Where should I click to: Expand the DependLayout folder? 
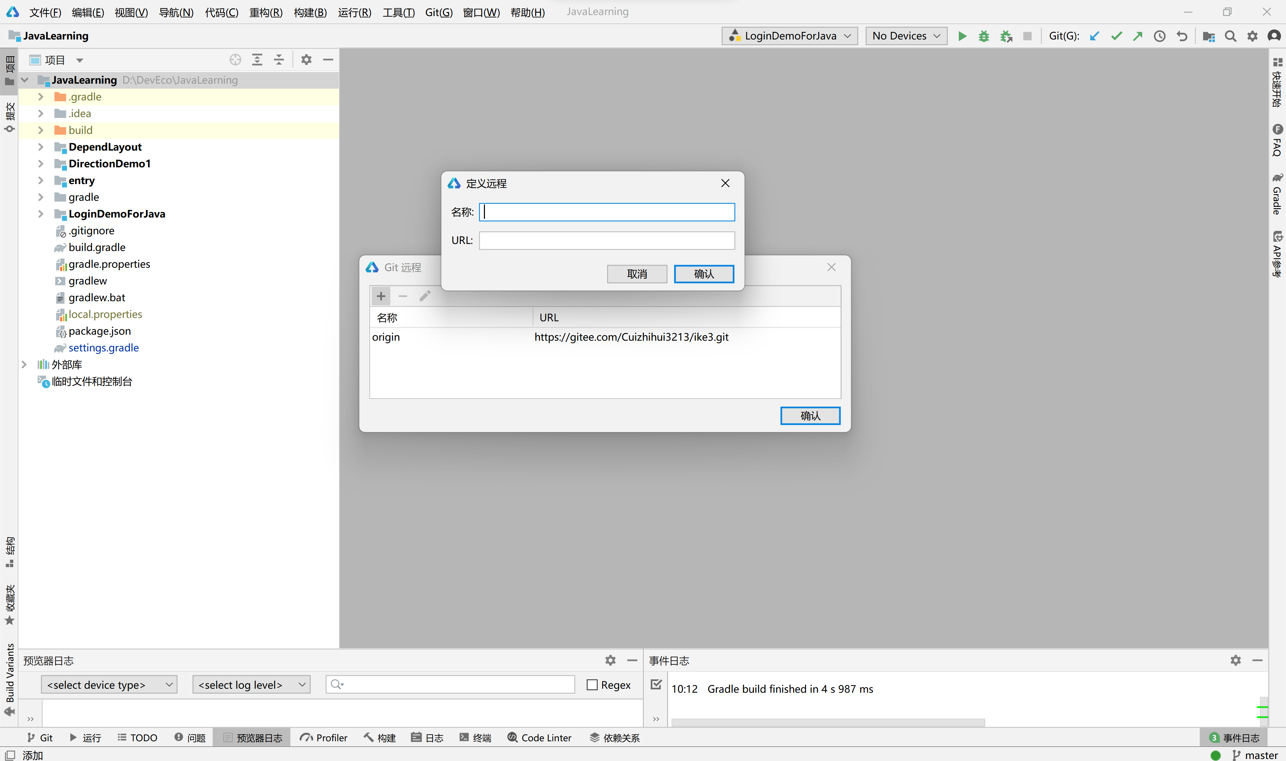point(41,147)
